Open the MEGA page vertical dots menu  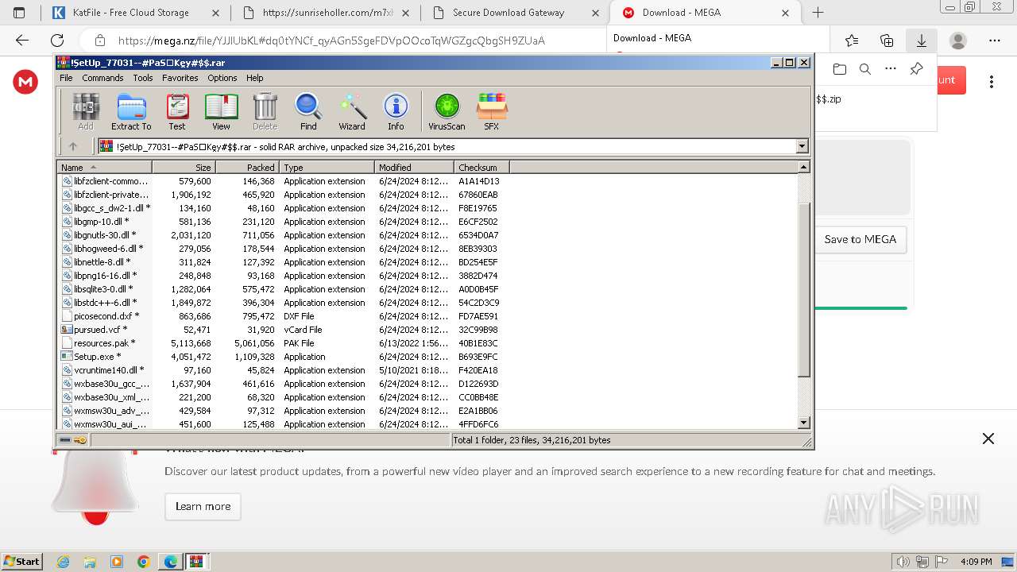click(992, 81)
